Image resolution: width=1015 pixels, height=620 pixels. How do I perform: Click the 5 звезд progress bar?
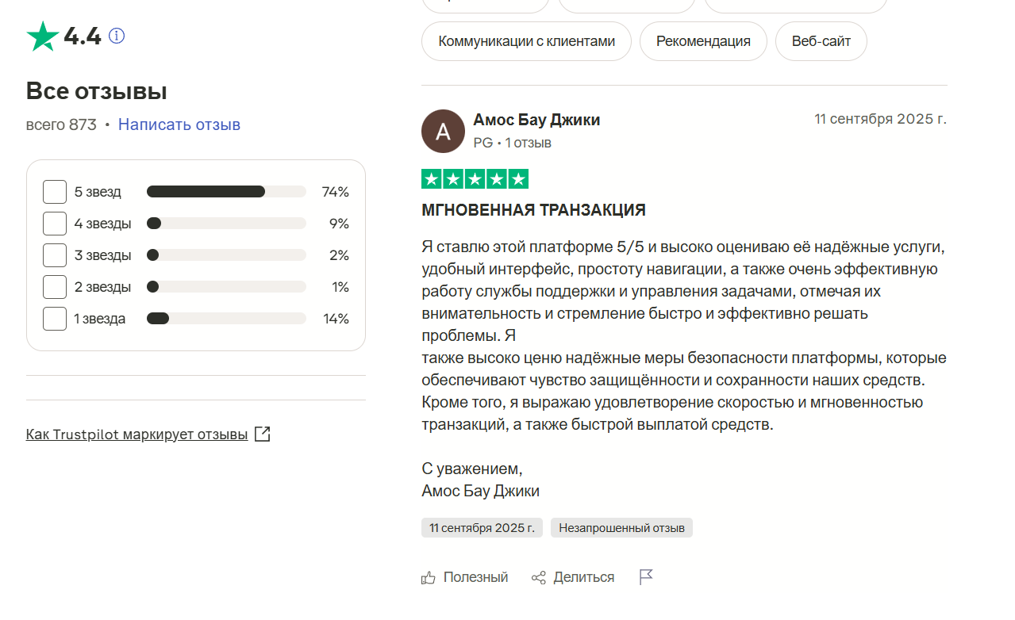coord(226,192)
